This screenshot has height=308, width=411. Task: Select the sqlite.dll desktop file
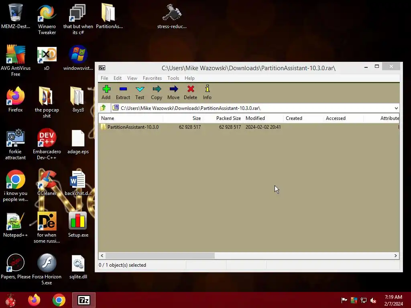coord(78,266)
